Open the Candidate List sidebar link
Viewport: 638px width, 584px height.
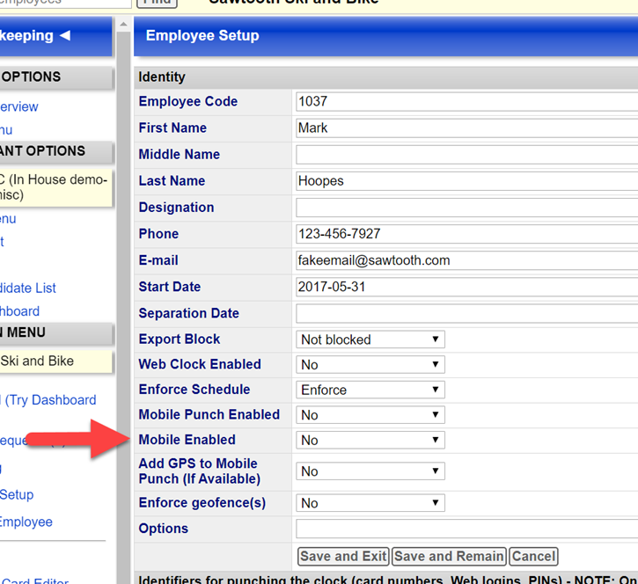pos(28,288)
